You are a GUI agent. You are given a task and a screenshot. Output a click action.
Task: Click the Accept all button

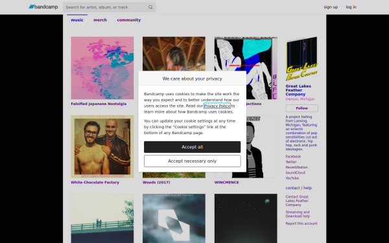193,147
